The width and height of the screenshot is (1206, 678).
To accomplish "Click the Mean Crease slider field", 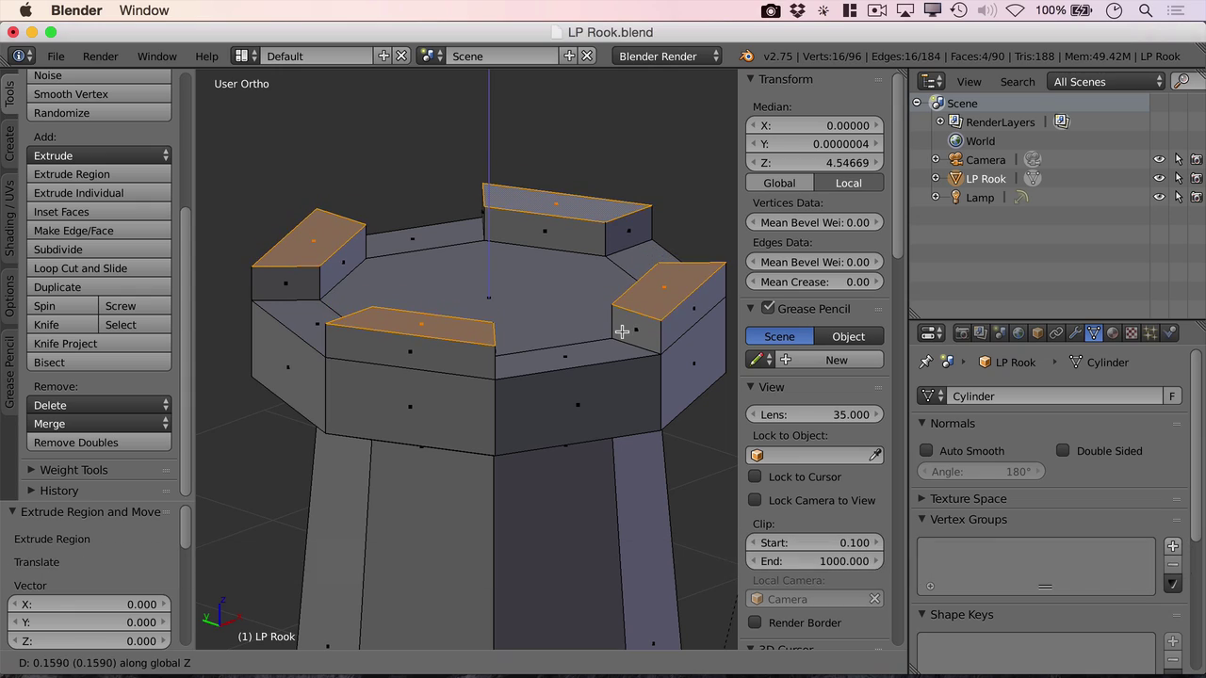I will click(815, 282).
